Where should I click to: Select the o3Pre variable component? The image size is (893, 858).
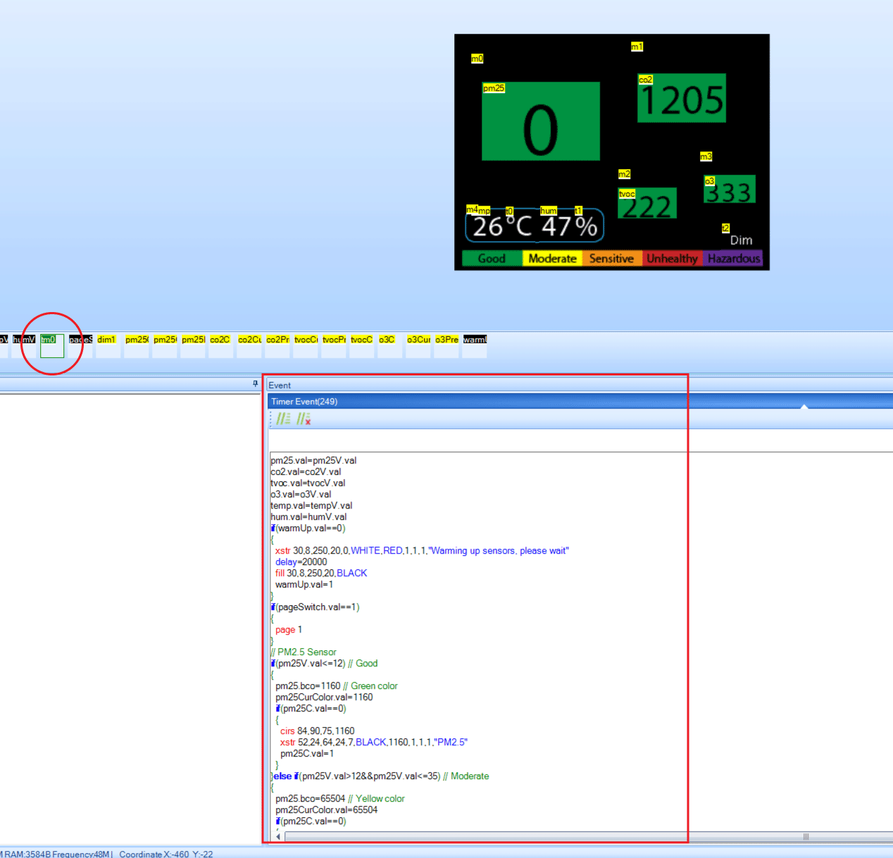pos(445,344)
